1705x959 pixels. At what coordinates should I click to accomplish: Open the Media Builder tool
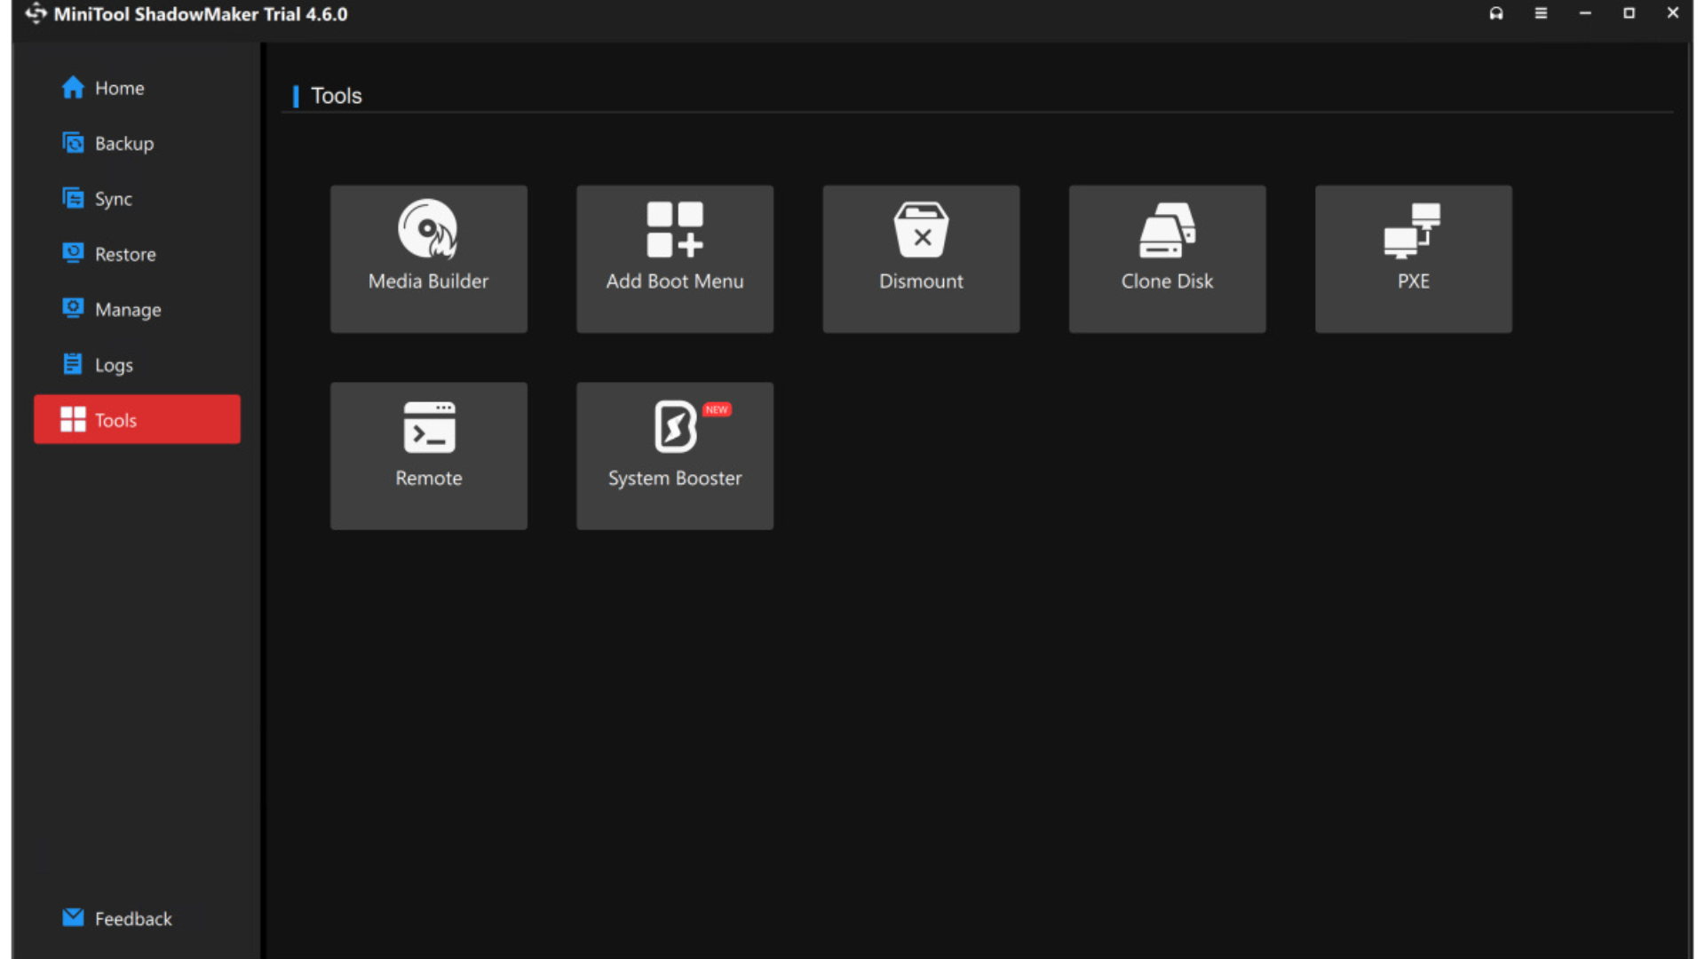click(428, 258)
